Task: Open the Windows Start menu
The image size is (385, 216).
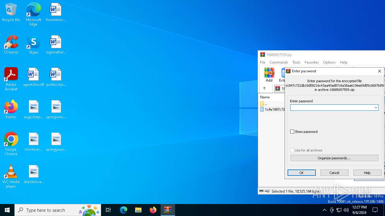Action: pyautogui.click(x=7, y=210)
